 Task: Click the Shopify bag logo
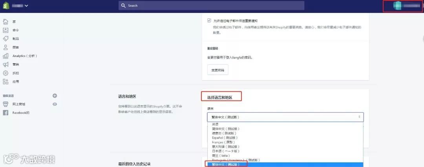[x=6, y=6]
